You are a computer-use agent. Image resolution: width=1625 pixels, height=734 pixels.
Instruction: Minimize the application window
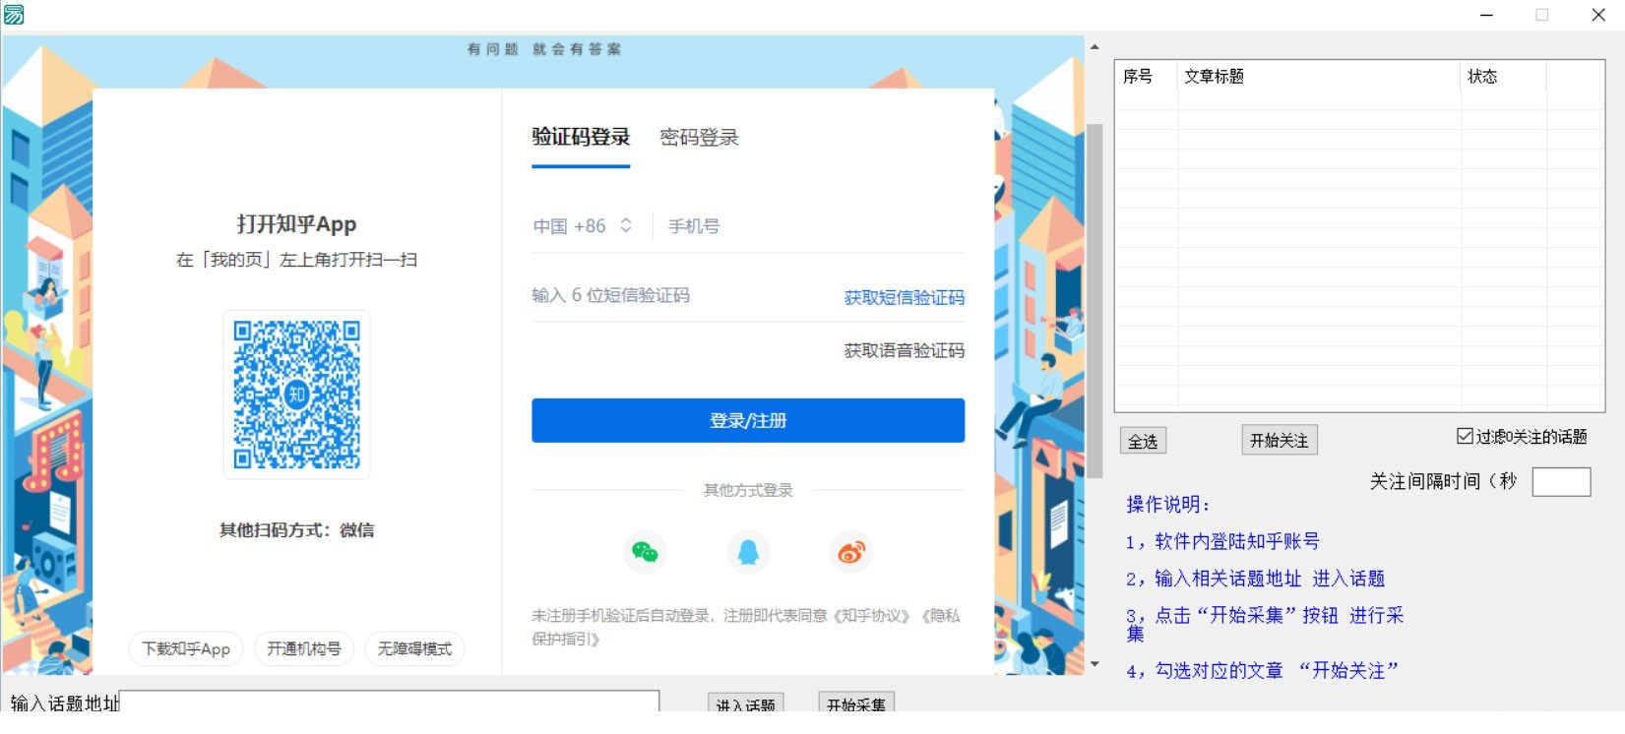coord(1486,15)
